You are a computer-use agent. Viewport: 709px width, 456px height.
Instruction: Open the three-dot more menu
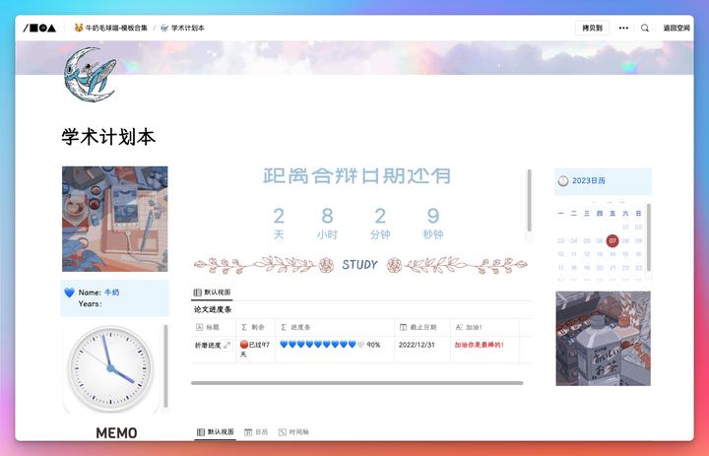coord(623,28)
